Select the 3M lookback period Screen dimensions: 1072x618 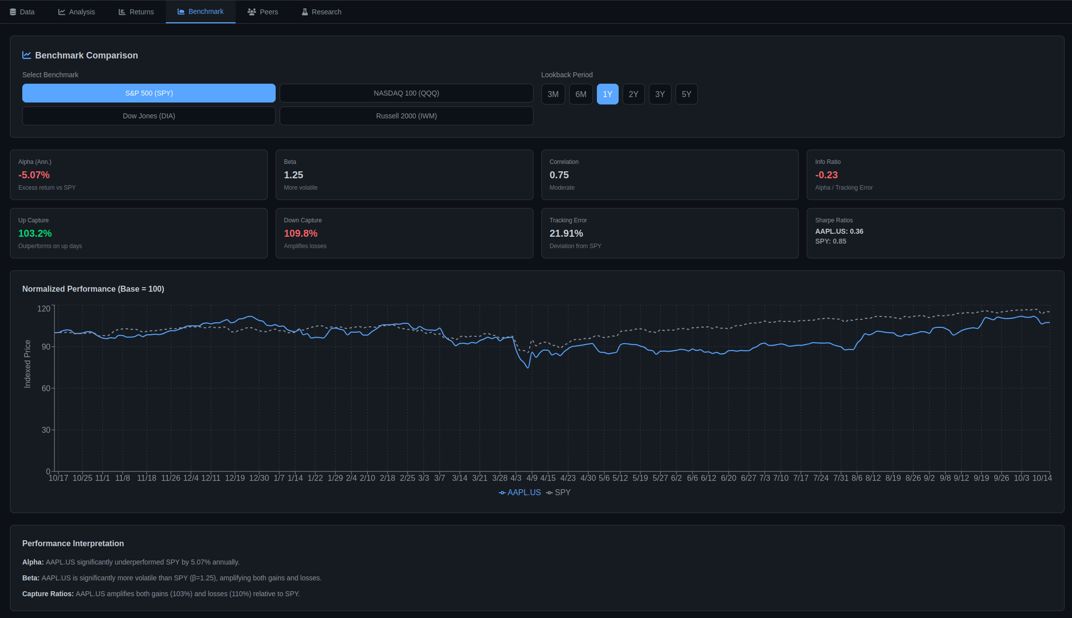(553, 94)
